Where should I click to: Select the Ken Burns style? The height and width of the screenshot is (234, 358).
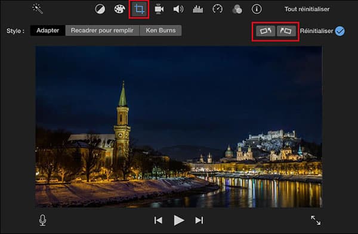pos(161,30)
